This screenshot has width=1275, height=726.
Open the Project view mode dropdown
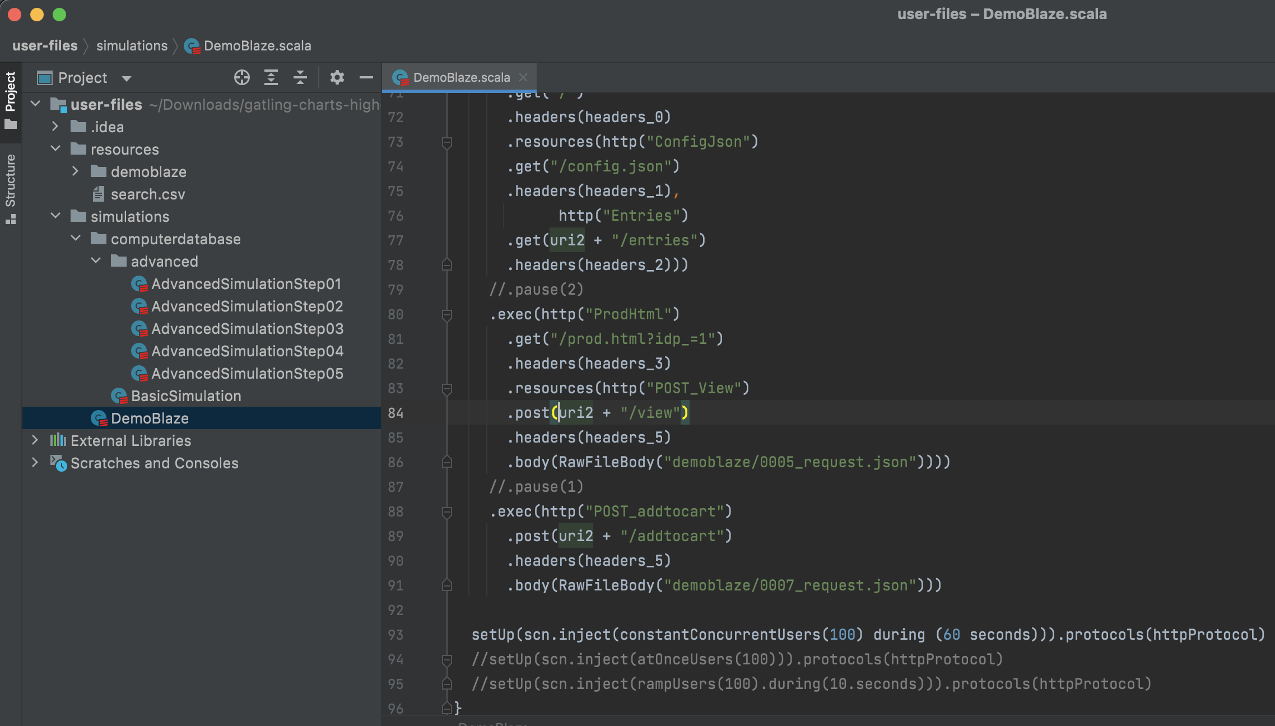pyautogui.click(x=125, y=78)
